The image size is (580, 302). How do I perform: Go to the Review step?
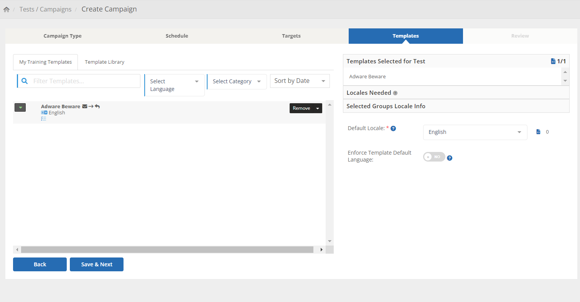(x=520, y=36)
